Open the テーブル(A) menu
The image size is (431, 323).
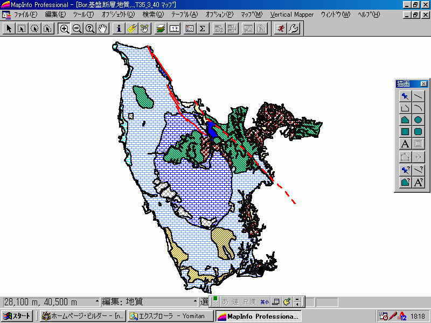pyautogui.click(x=184, y=15)
